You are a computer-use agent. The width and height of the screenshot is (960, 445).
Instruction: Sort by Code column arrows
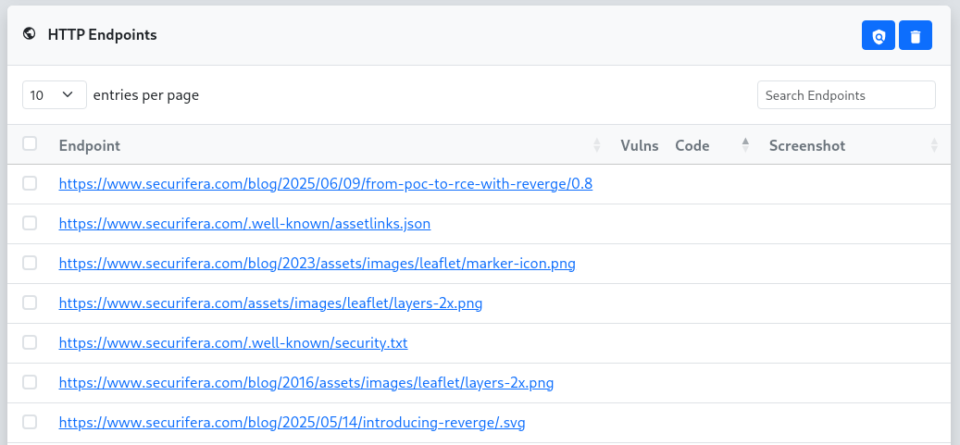coord(745,145)
